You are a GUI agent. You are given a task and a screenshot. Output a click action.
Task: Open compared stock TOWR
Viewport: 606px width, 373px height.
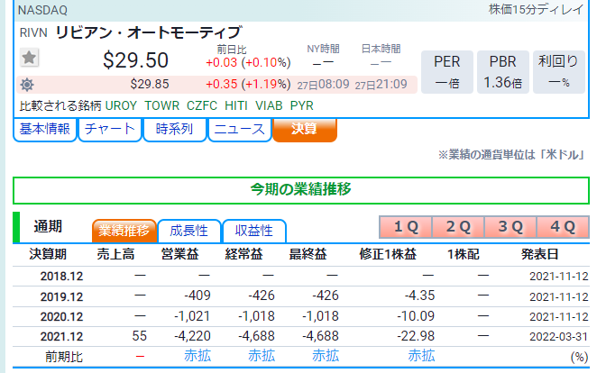pyautogui.click(x=162, y=105)
